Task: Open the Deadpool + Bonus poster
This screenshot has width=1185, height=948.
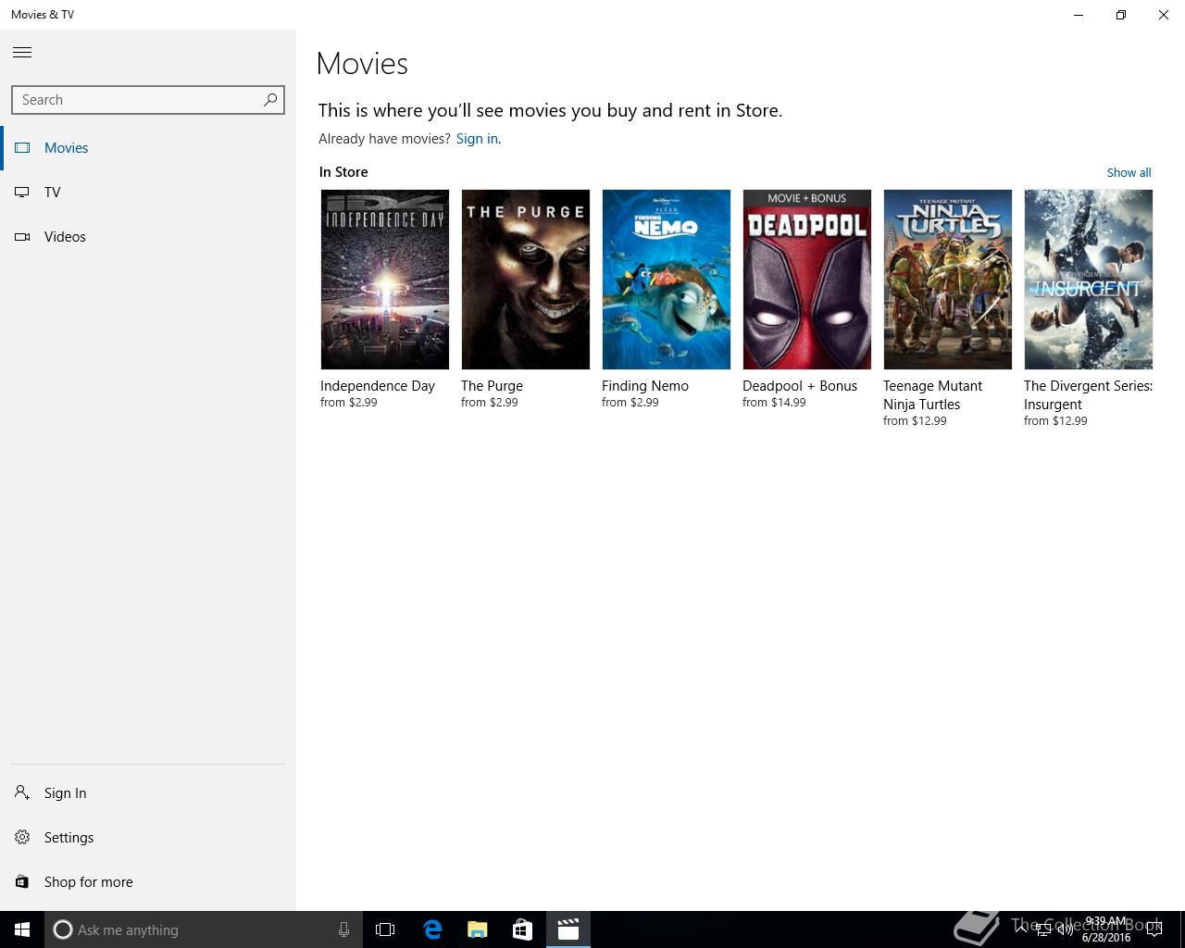Action: coord(807,280)
